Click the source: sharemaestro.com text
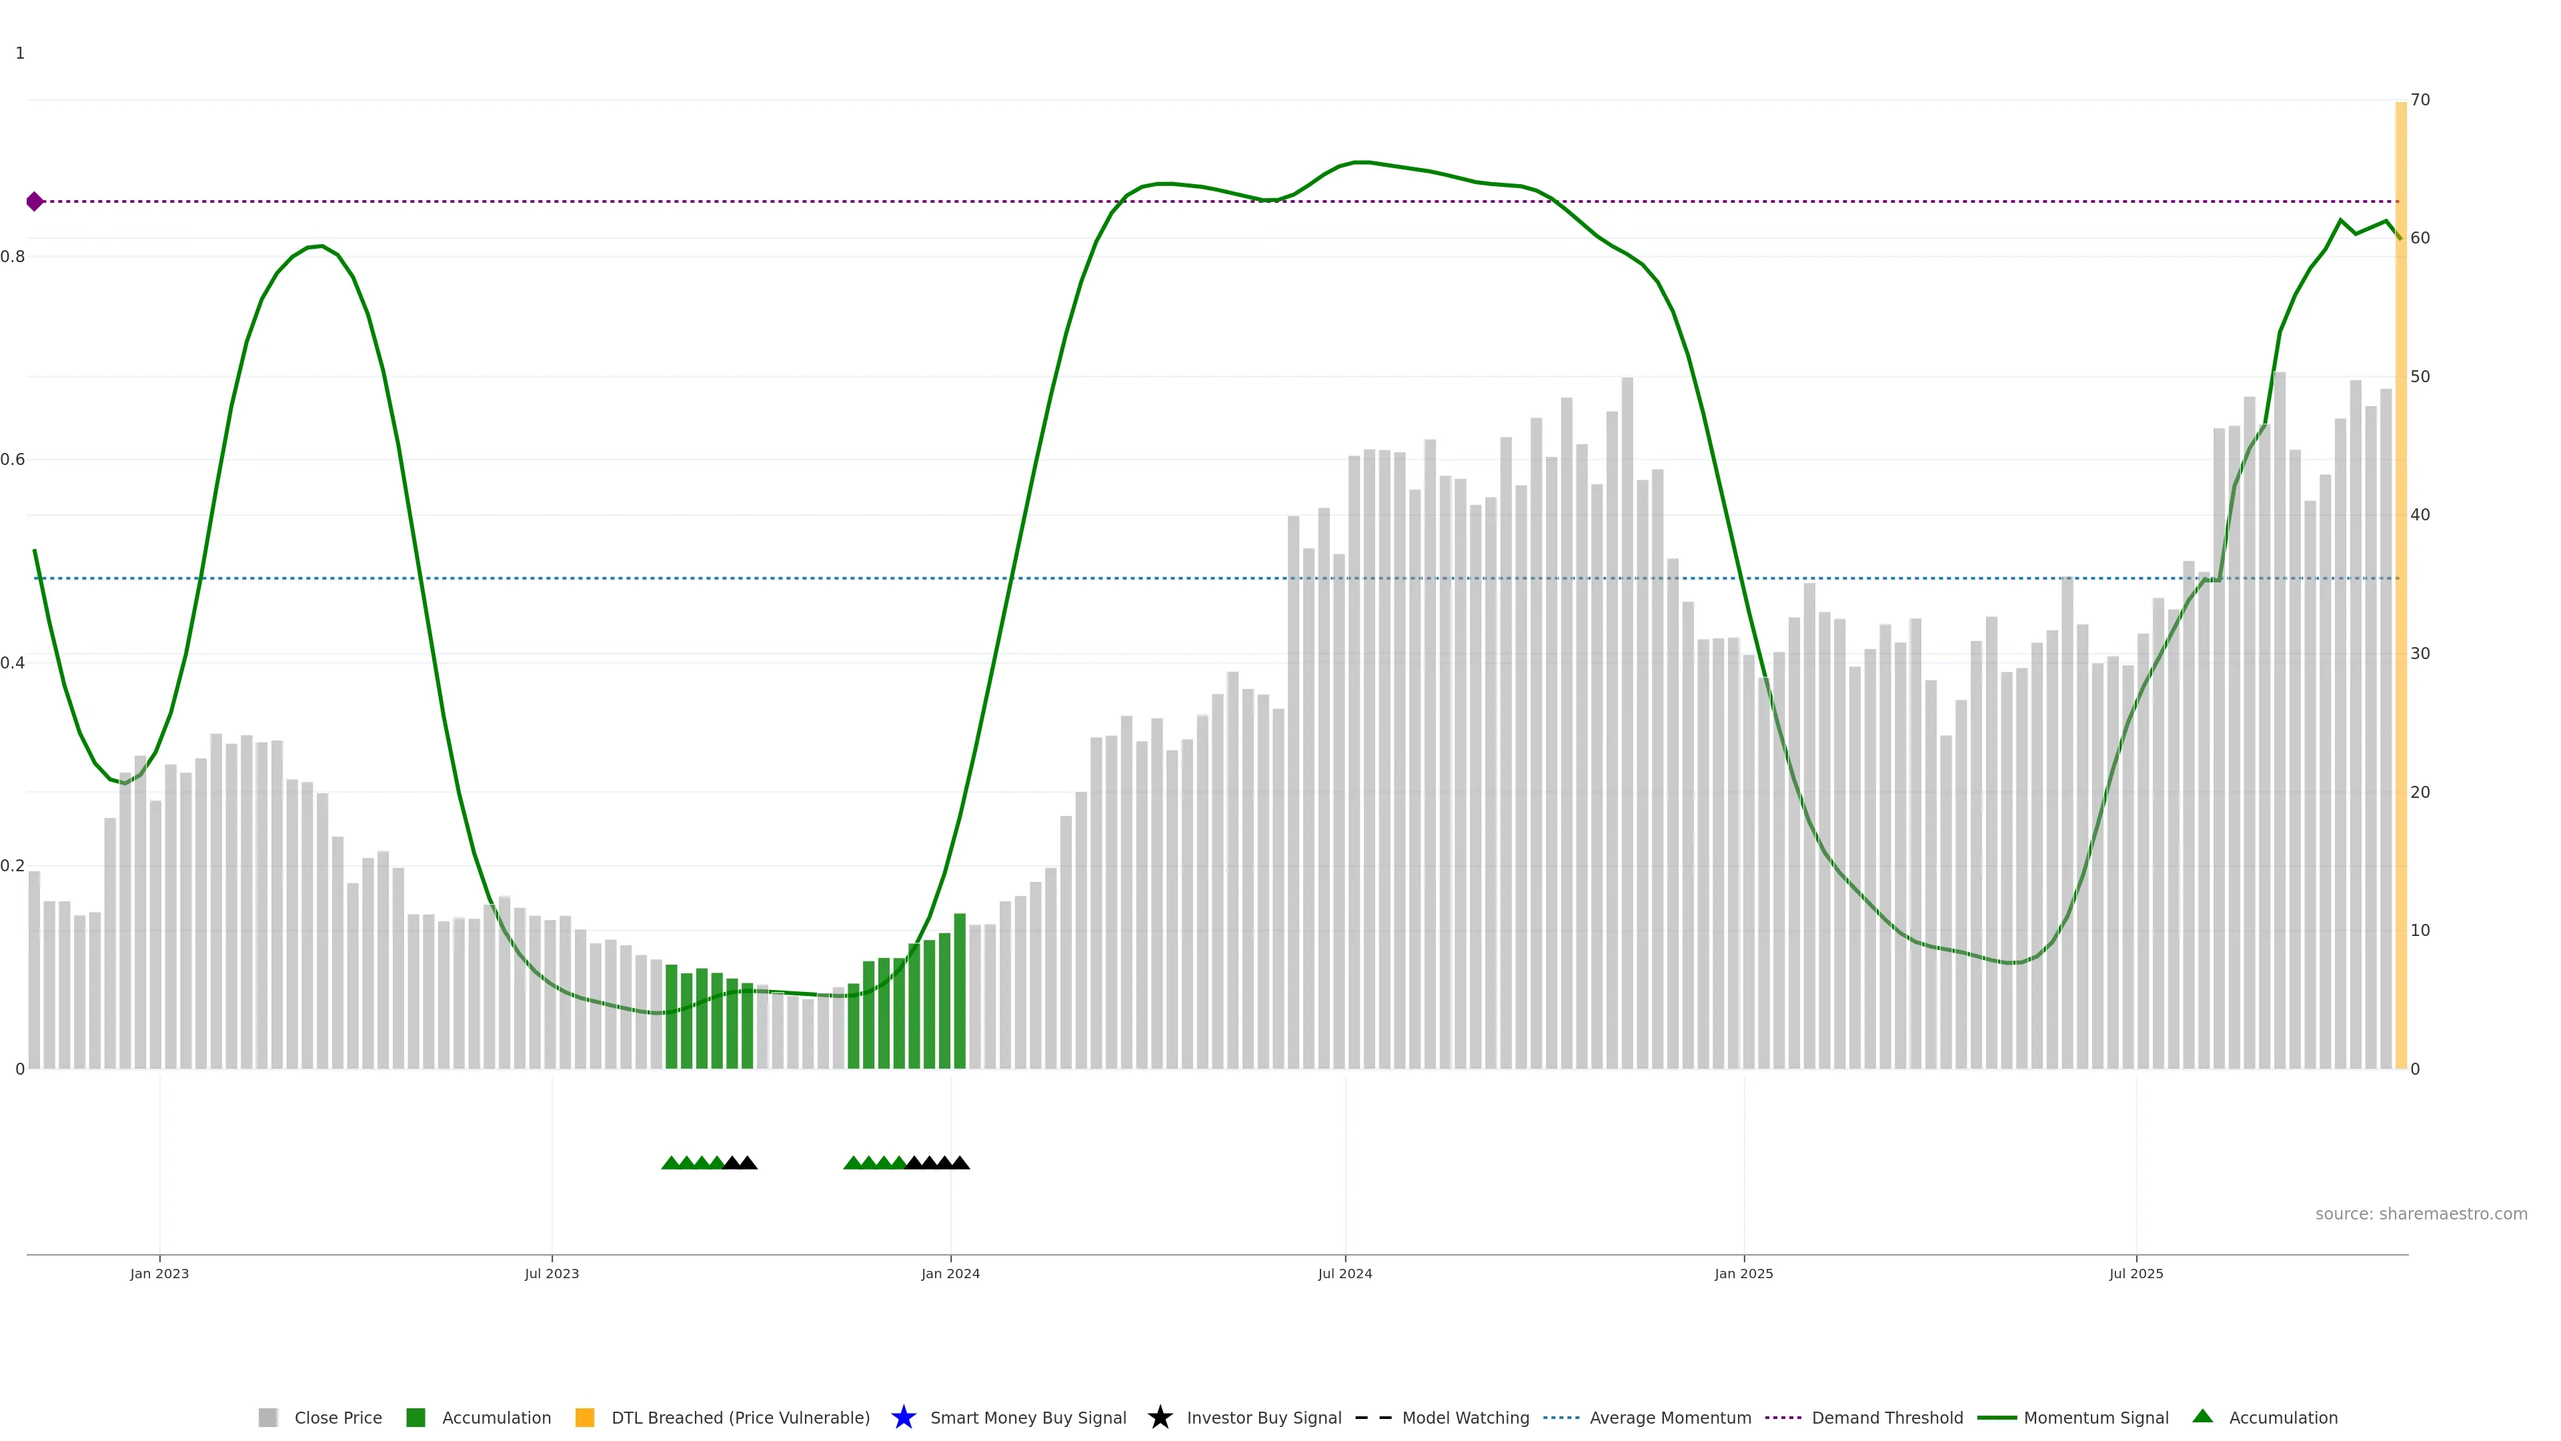The height and width of the screenshot is (1441, 2561). tap(2421, 1214)
